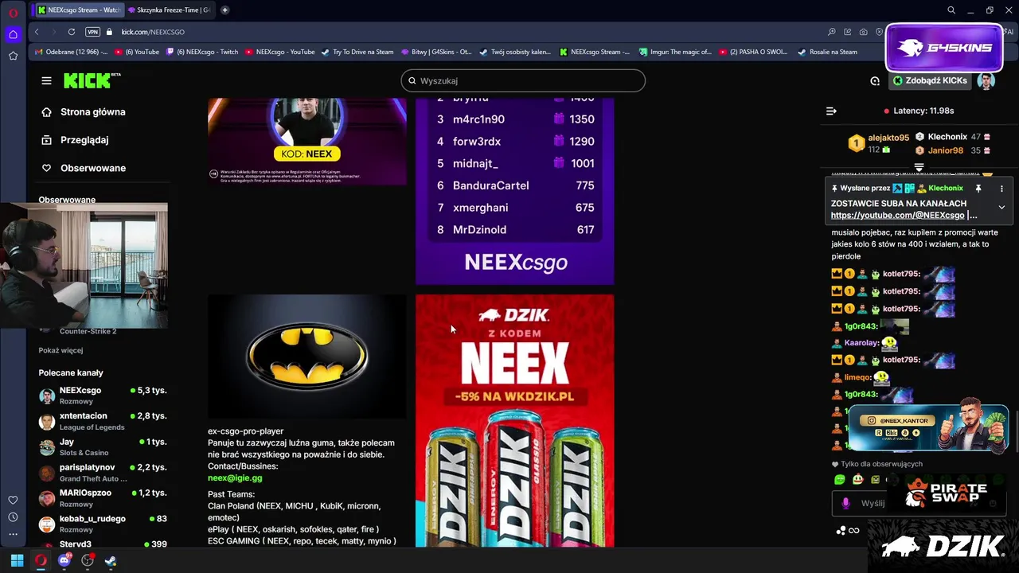Click the chat points infinity icon
Viewport: 1019px width, 573px height.
(x=854, y=531)
